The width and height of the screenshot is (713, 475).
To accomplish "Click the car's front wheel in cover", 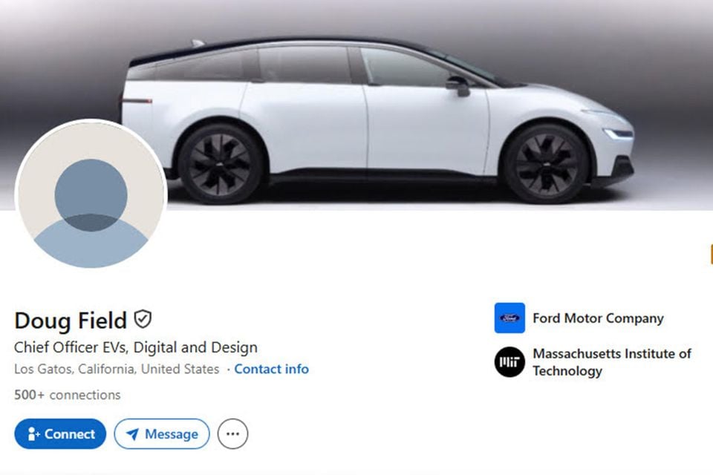I will click(545, 163).
